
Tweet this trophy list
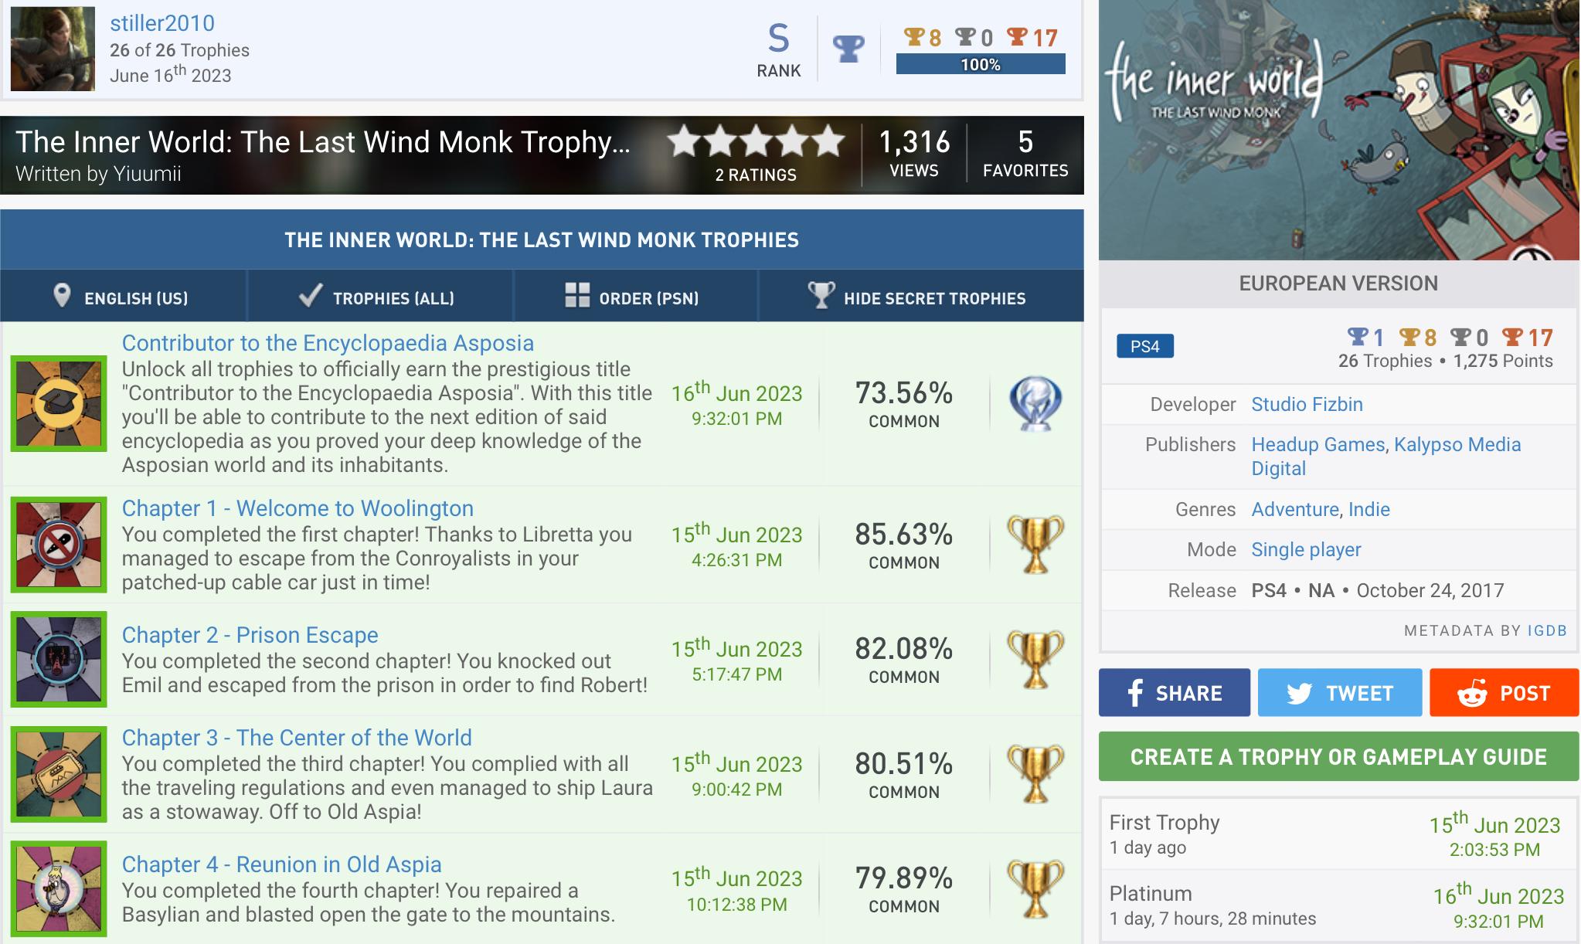[1339, 693]
